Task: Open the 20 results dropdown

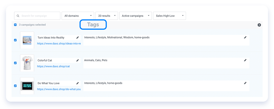Action: 107,16
